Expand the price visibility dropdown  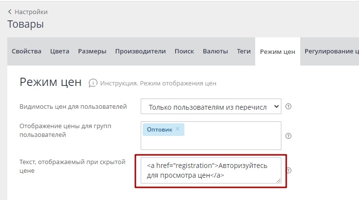point(211,107)
